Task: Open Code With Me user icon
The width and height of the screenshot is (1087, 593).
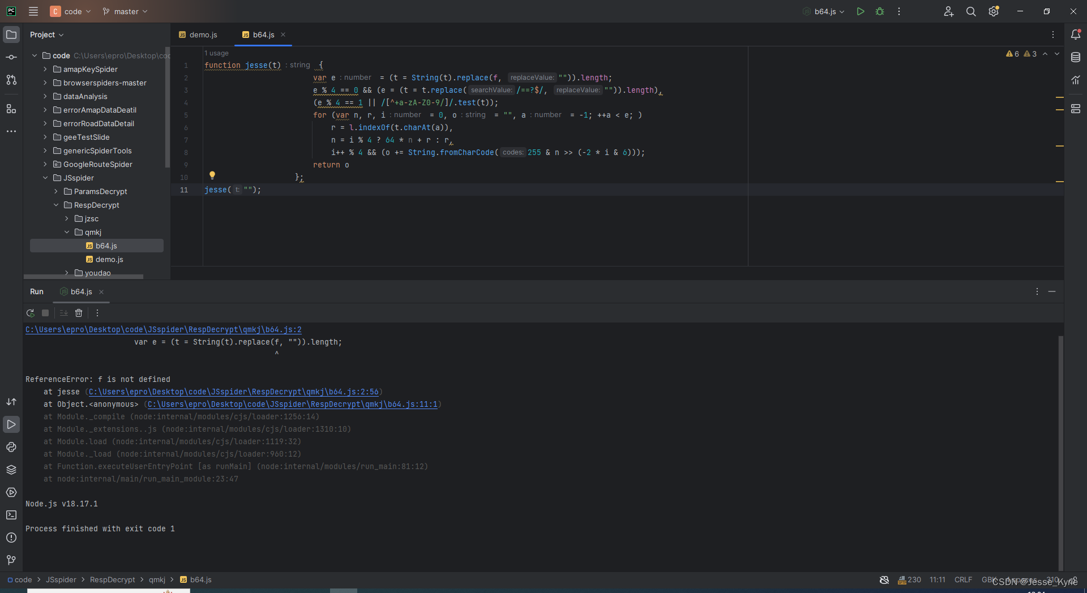Action: click(949, 11)
